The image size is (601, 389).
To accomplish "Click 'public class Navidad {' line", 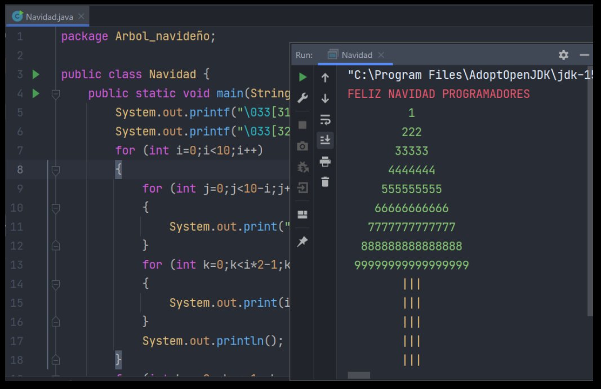I will pyautogui.click(x=135, y=74).
